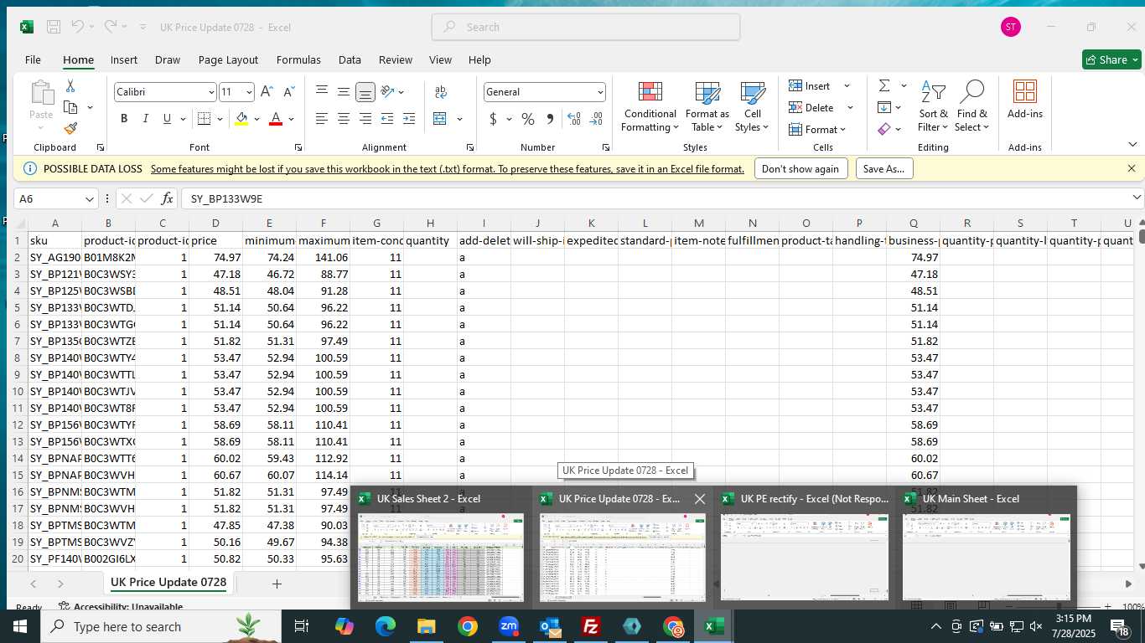Screen dimensions: 1145x643
Task: Click the Accounting Number Format dollar icon
Action: [x=493, y=119]
